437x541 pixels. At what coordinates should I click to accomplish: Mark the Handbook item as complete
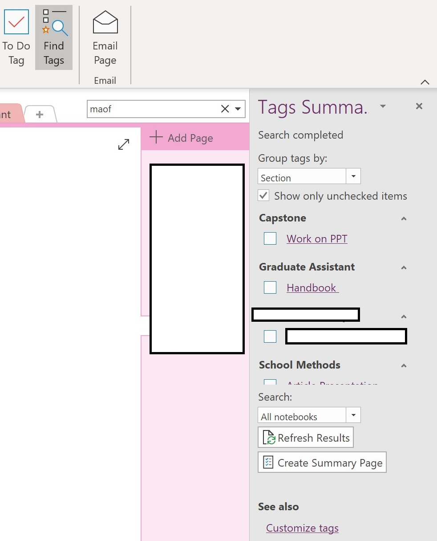tap(270, 287)
